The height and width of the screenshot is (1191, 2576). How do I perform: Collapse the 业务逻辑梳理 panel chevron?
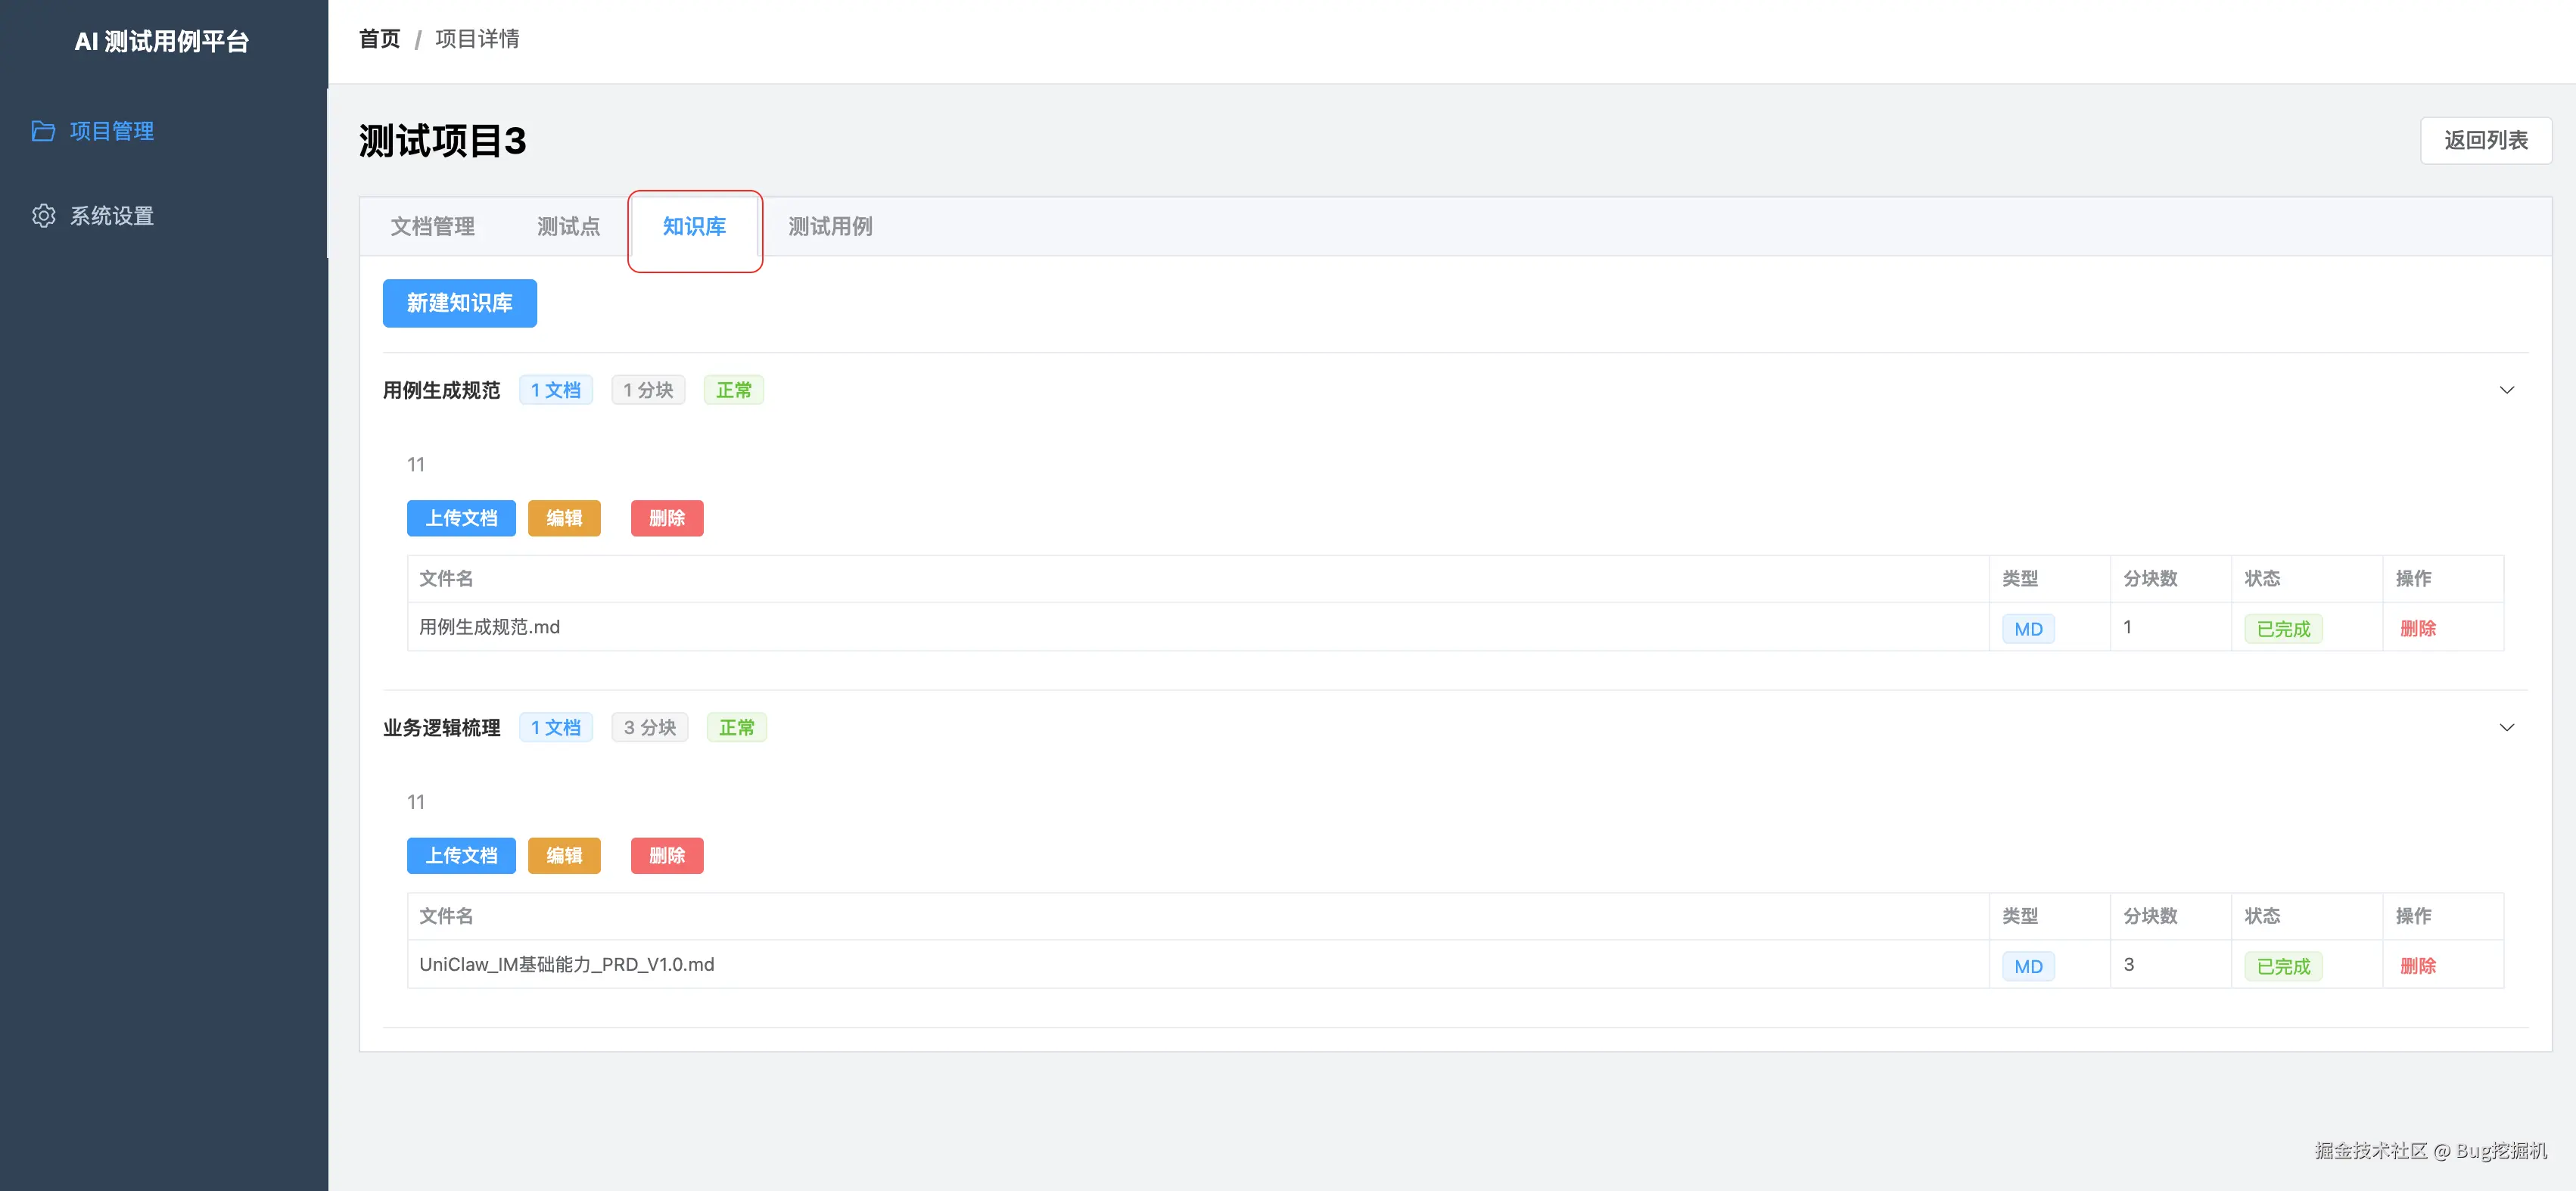2506,728
